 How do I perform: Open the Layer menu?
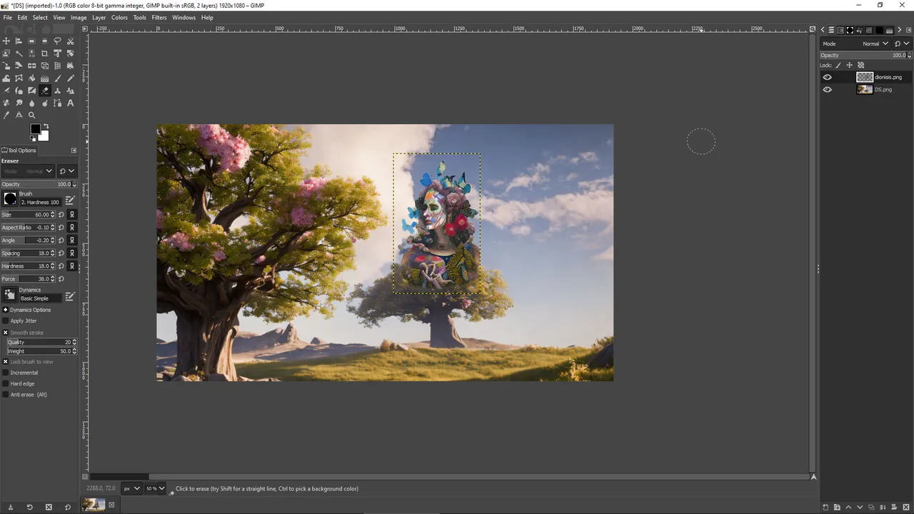[x=99, y=17]
